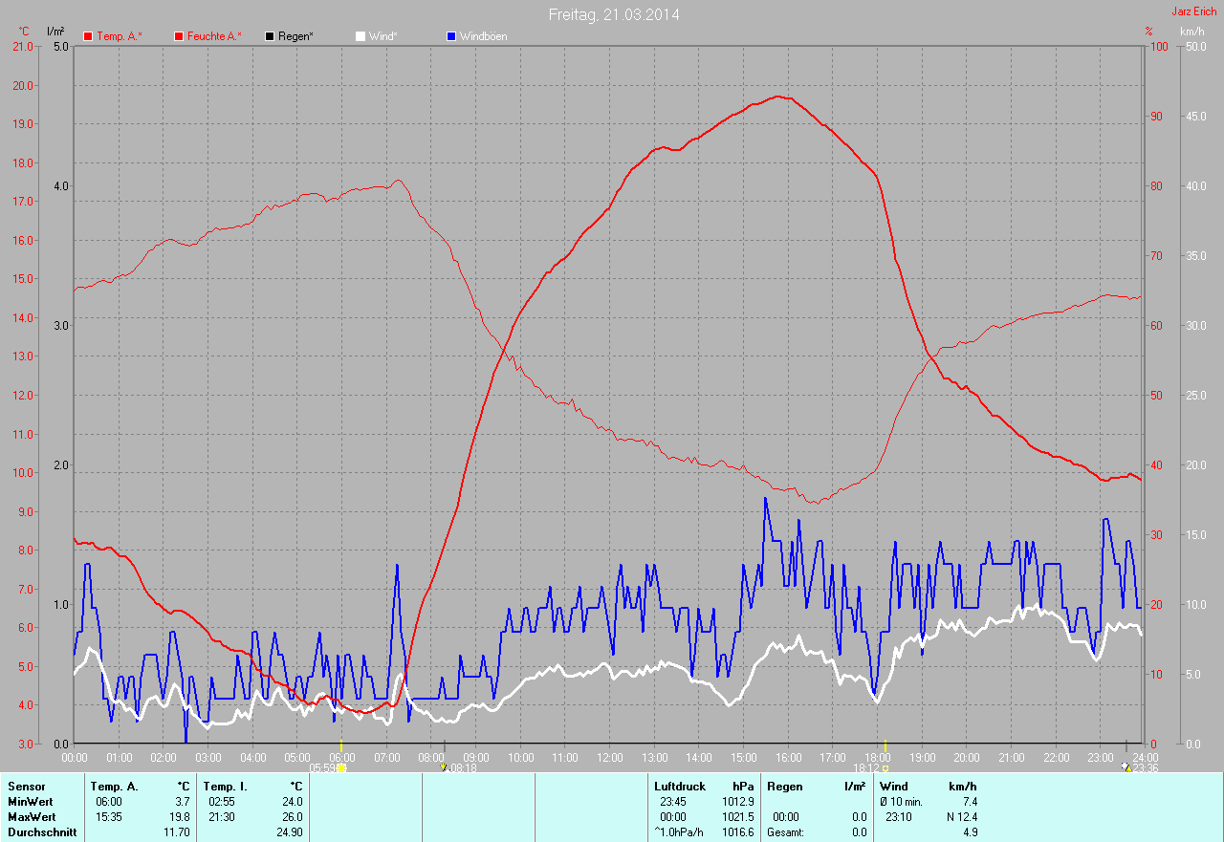The height and width of the screenshot is (842, 1224).
Task: Click the pressure value 1016.6
Action: point(737,832)
